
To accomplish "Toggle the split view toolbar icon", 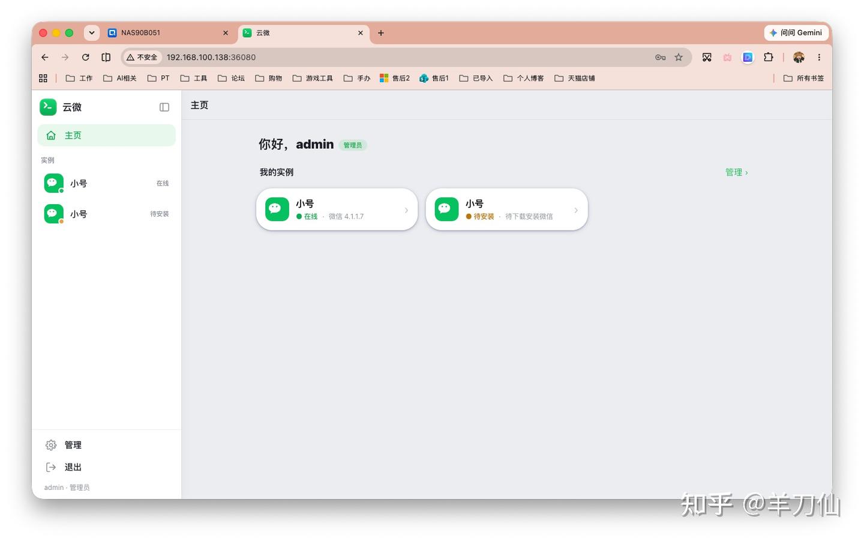I will [106, 57].
